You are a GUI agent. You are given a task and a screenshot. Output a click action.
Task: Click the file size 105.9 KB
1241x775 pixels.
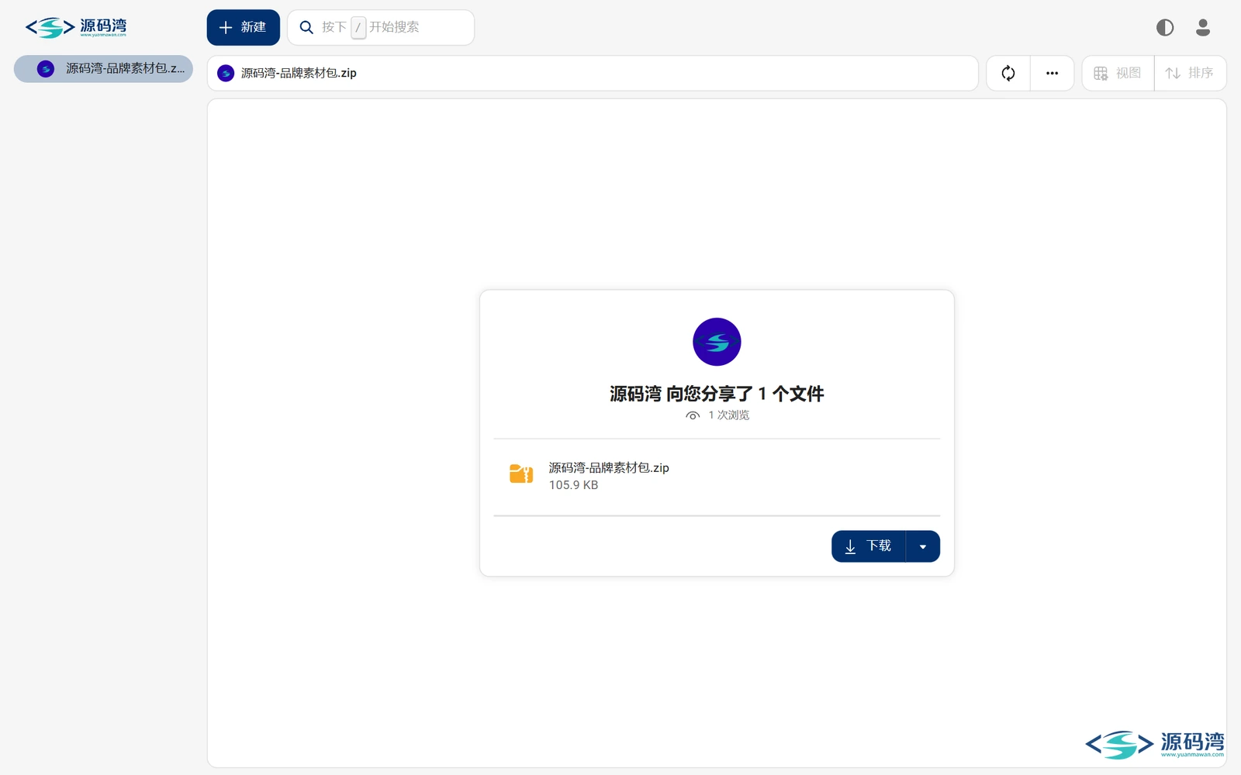573,485
